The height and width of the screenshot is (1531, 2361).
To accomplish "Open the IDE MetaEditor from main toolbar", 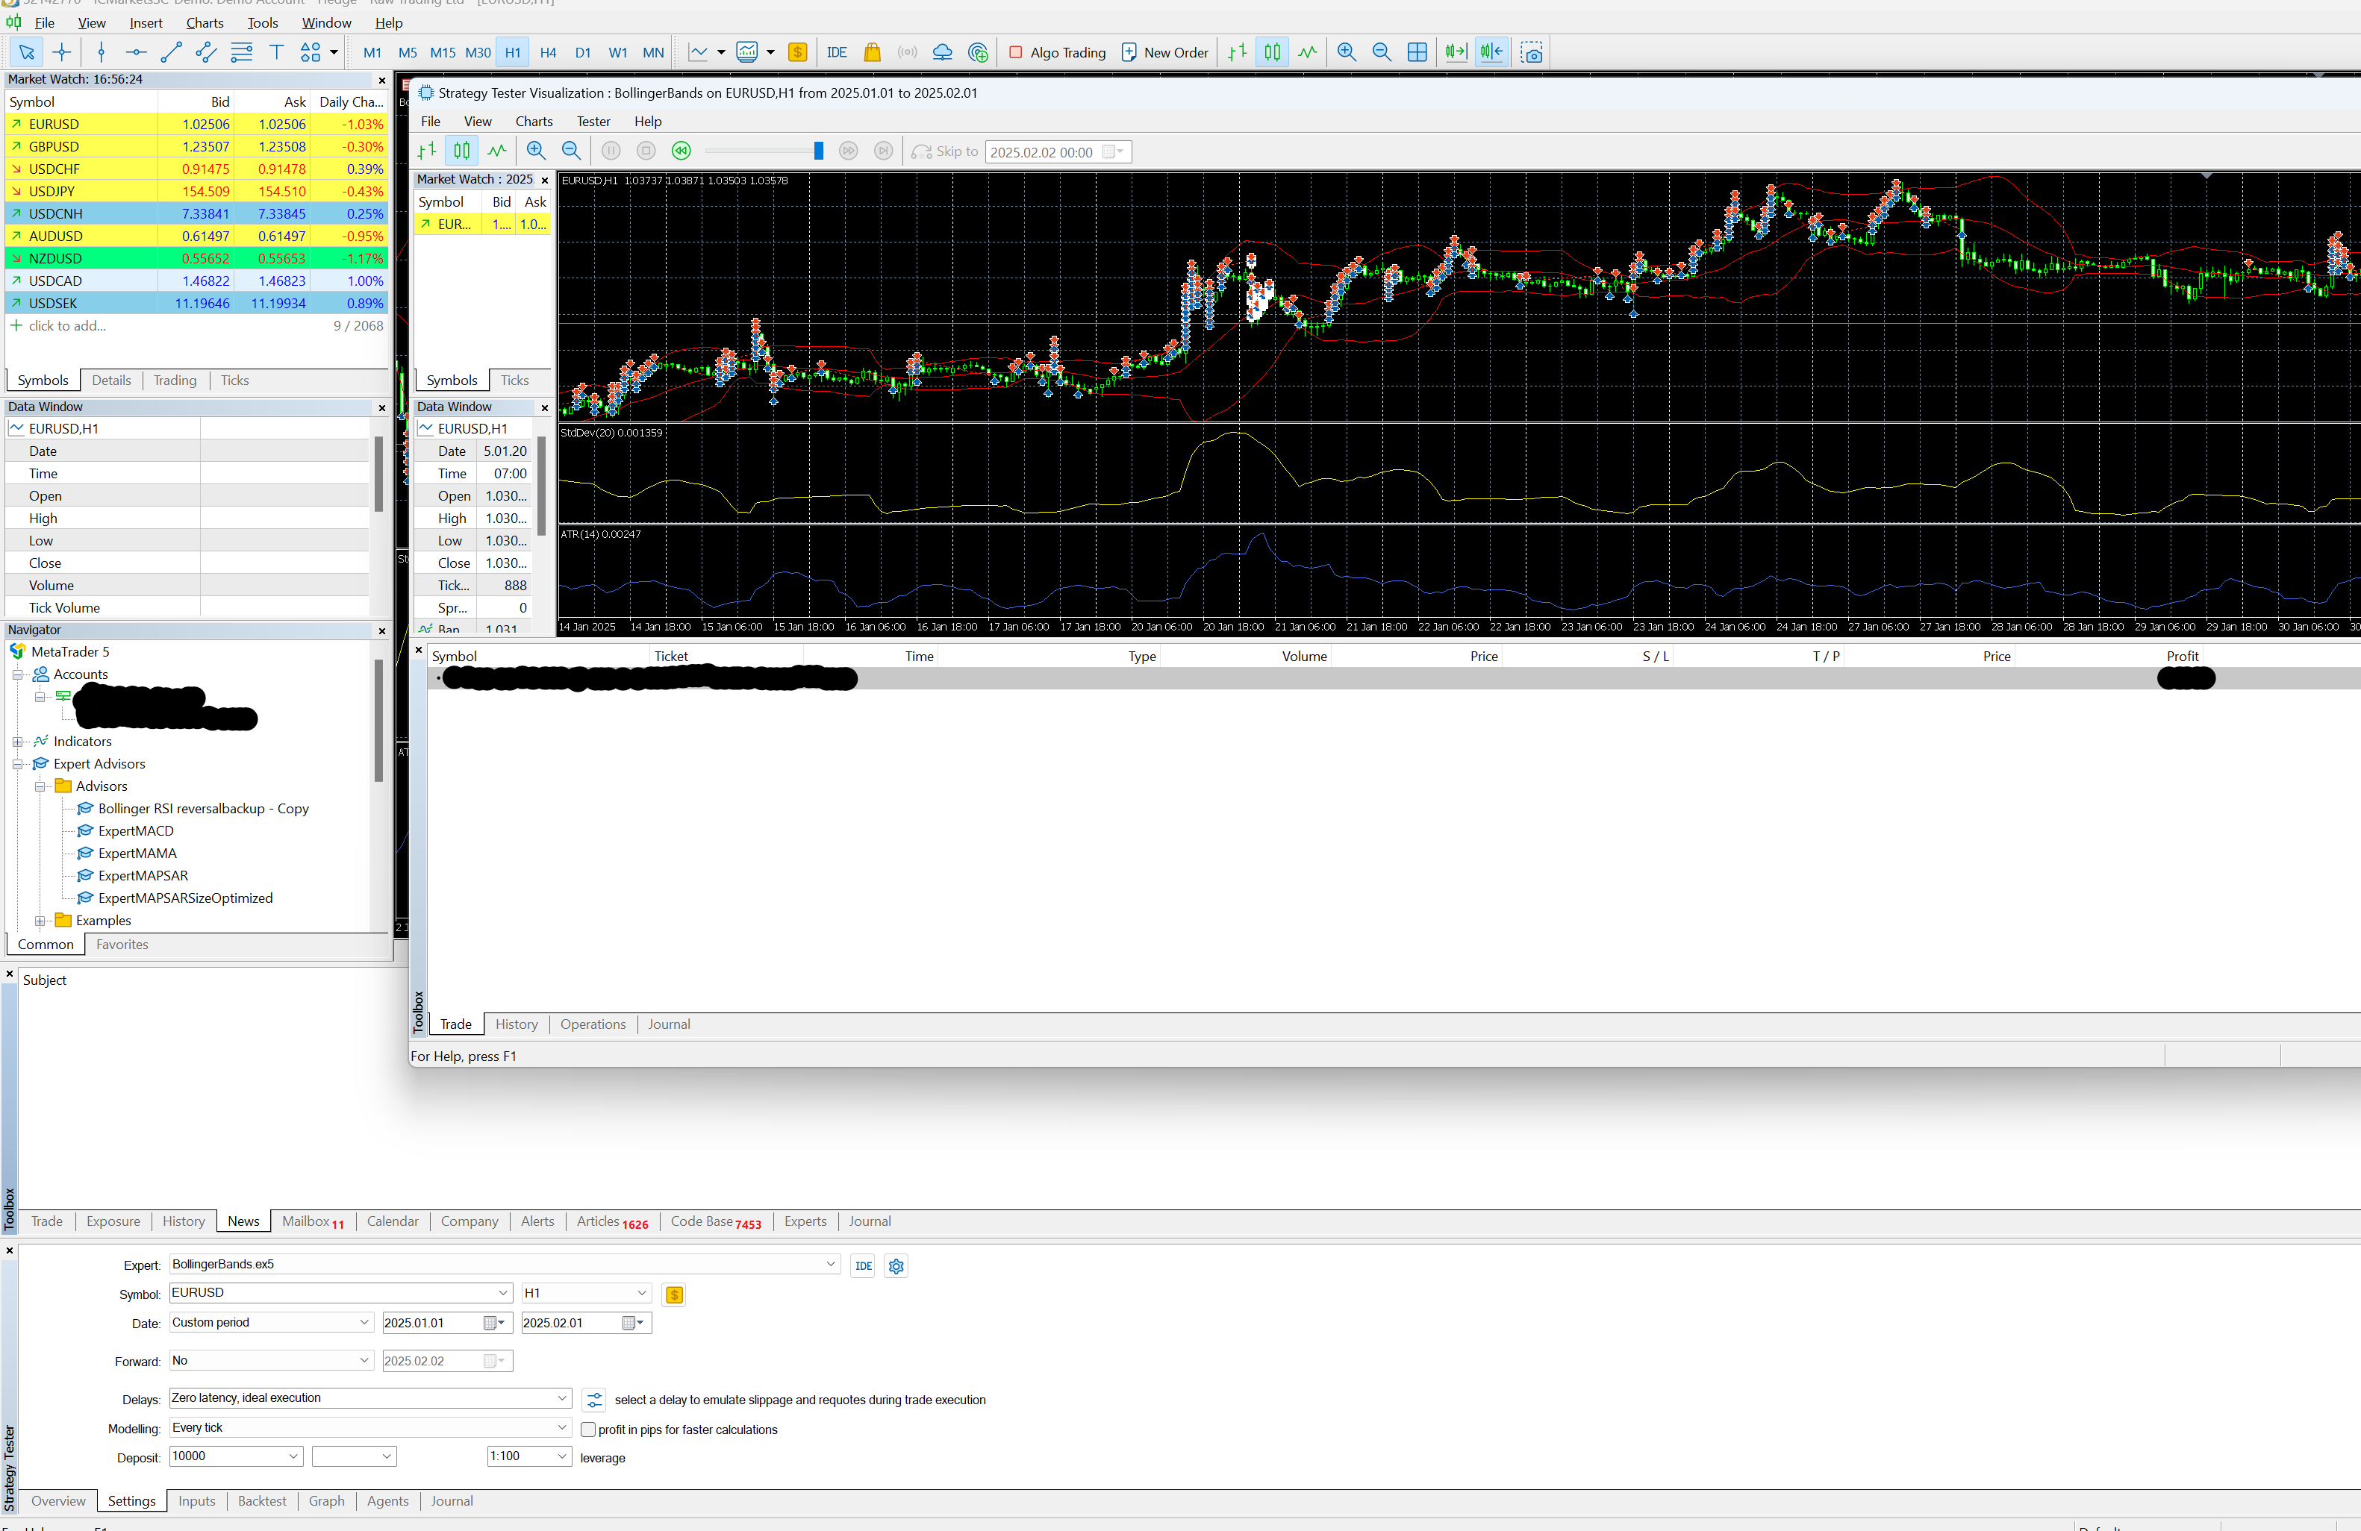I will point(836,52).
